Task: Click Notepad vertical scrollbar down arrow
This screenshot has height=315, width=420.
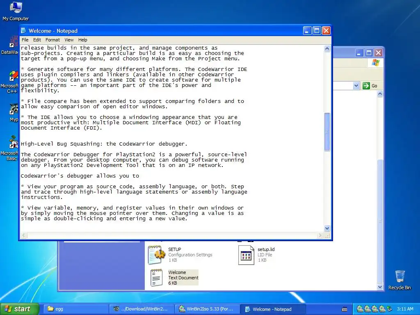Action: 327,228
